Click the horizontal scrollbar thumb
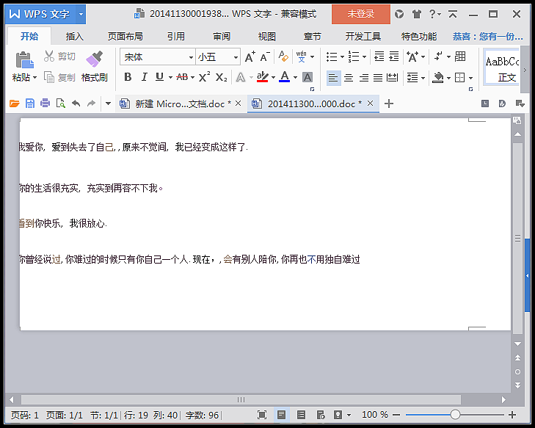Screen dimensions: 535x428 [241, 399]
